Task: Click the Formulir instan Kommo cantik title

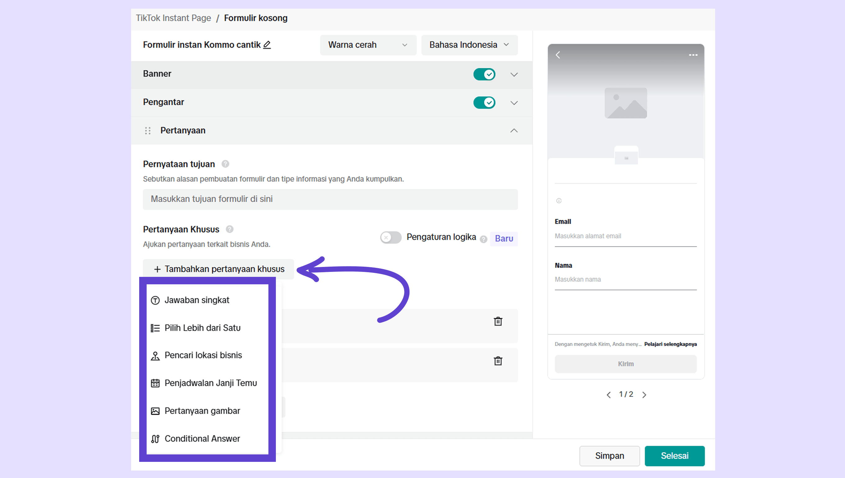Action: coord(202,45)
